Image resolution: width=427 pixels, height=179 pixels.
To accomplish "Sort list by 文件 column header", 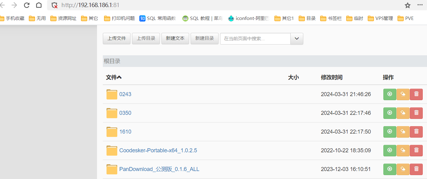I will pyautogui.click(x=114, y=77).
